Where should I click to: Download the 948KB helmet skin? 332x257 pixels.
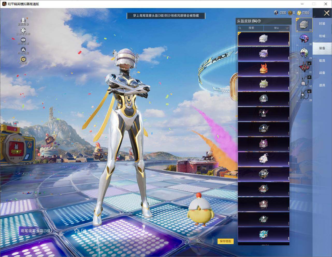pos(263,204)
